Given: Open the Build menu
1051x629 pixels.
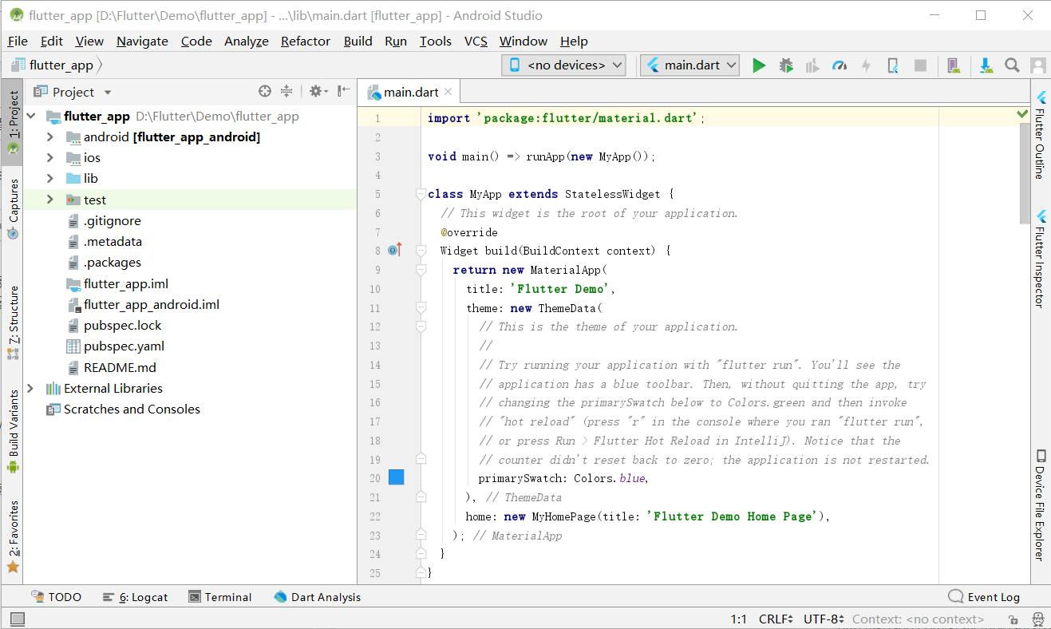Looking at the screenshot, I should point(358,42).
